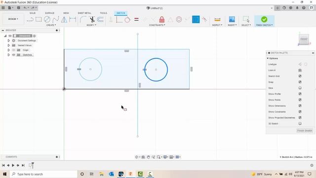Image resolution: width=316 pixels, height=178 pixels.
Task: Expand Origin tree node
Action: click(9, 50)
